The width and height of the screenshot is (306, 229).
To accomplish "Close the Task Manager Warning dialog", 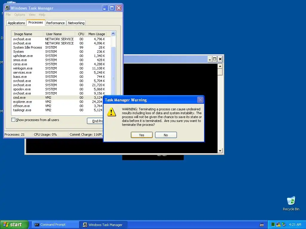I will (200, 100).
